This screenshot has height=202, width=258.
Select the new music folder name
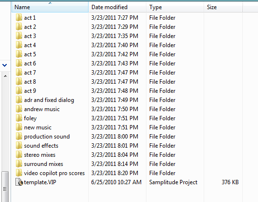pyautogui.click(x=38, y=127)
